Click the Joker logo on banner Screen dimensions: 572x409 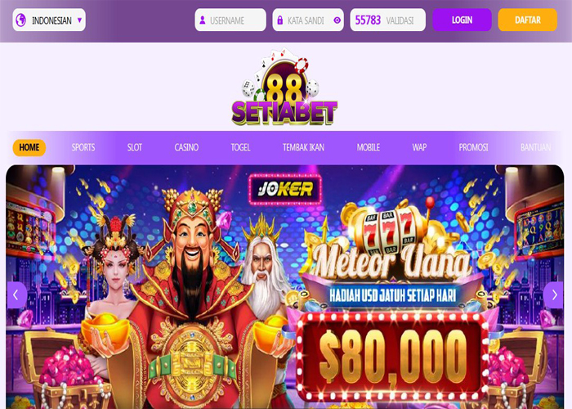(285, 189)
